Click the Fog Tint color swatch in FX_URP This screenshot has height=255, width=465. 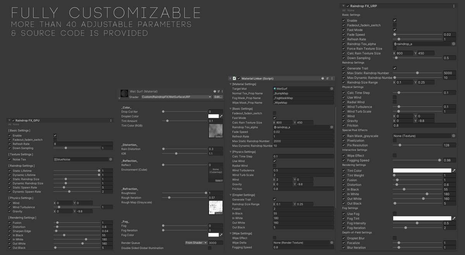point(422,218)
